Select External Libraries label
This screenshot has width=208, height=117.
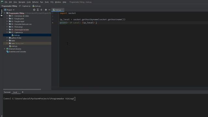point(15,49)
